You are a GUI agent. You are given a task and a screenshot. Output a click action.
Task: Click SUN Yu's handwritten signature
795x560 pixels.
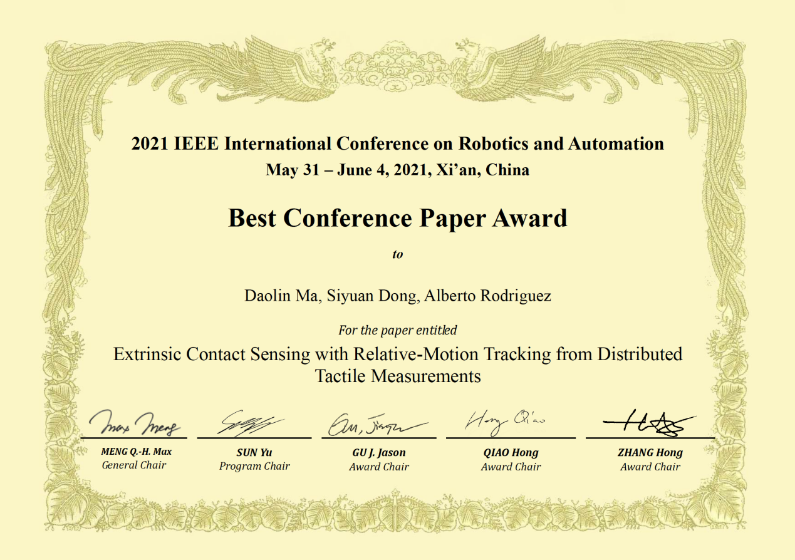click(x=251, y=423)
